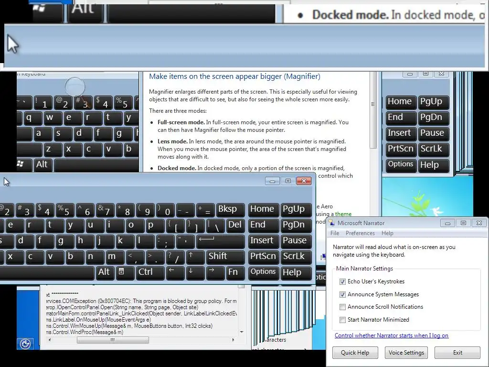This screenshot has height=367, width=489.
Task: Click the k key on foreground keyboard
Action: point(125,241)
